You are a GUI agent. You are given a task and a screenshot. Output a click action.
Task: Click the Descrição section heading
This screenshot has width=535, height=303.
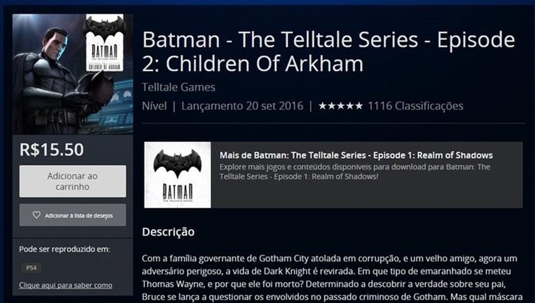point(168,232)
